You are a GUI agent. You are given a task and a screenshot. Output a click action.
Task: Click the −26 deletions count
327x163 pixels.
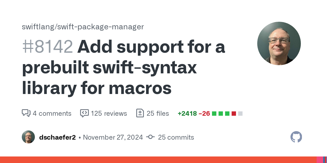coord(204,113)
